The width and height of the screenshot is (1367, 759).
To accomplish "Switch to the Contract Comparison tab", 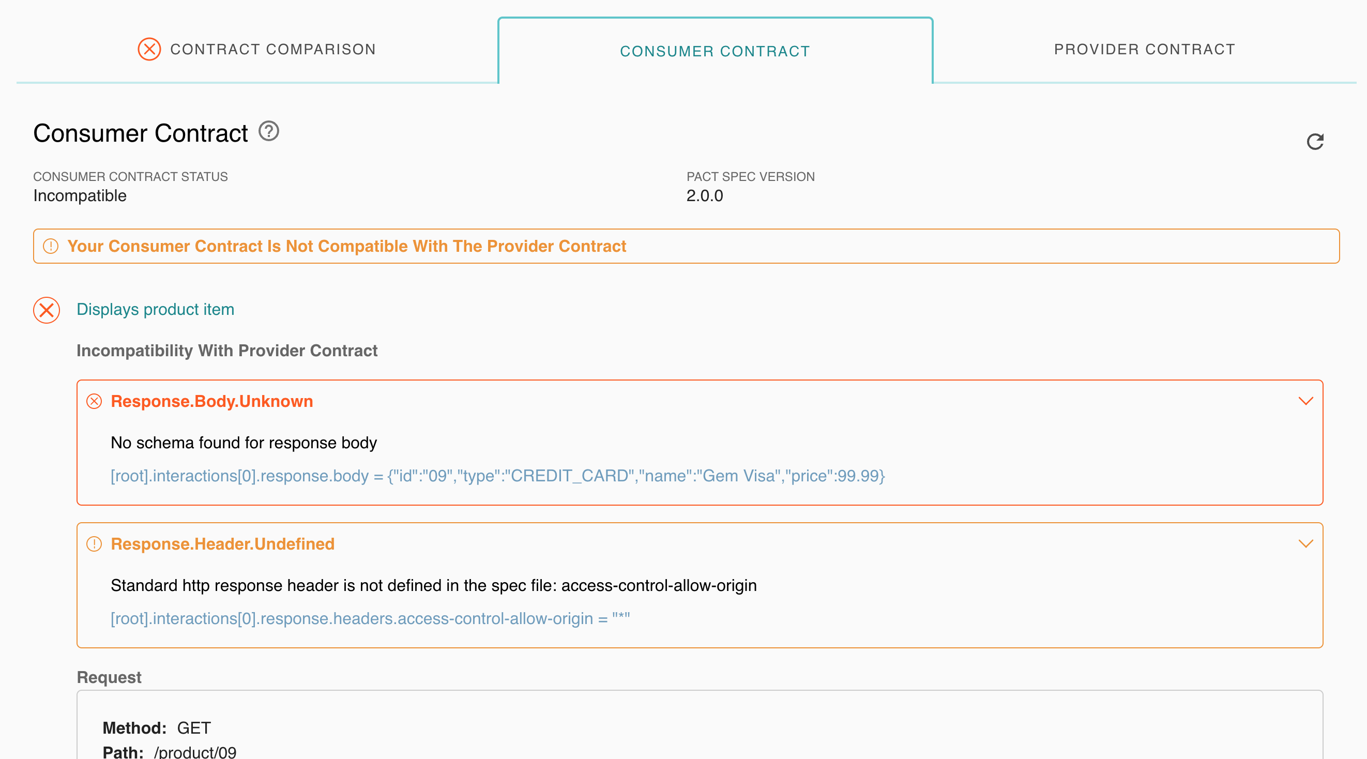I will click(x=272, y=49).
